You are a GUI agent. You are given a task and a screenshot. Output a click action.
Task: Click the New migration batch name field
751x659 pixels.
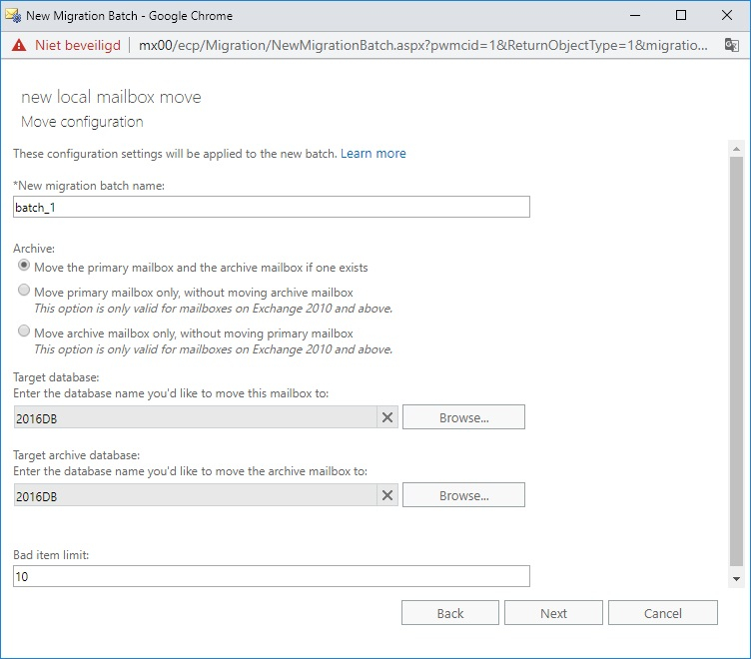(272, 207)
